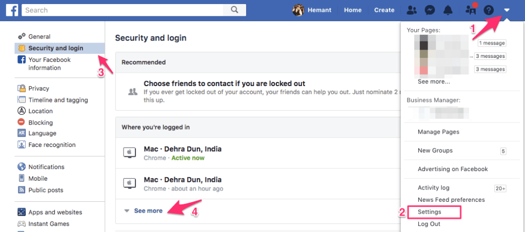Click Hemant's profile picture thumbnail
525x232 pixels.
pyautogui.click(x=298, y=10)
